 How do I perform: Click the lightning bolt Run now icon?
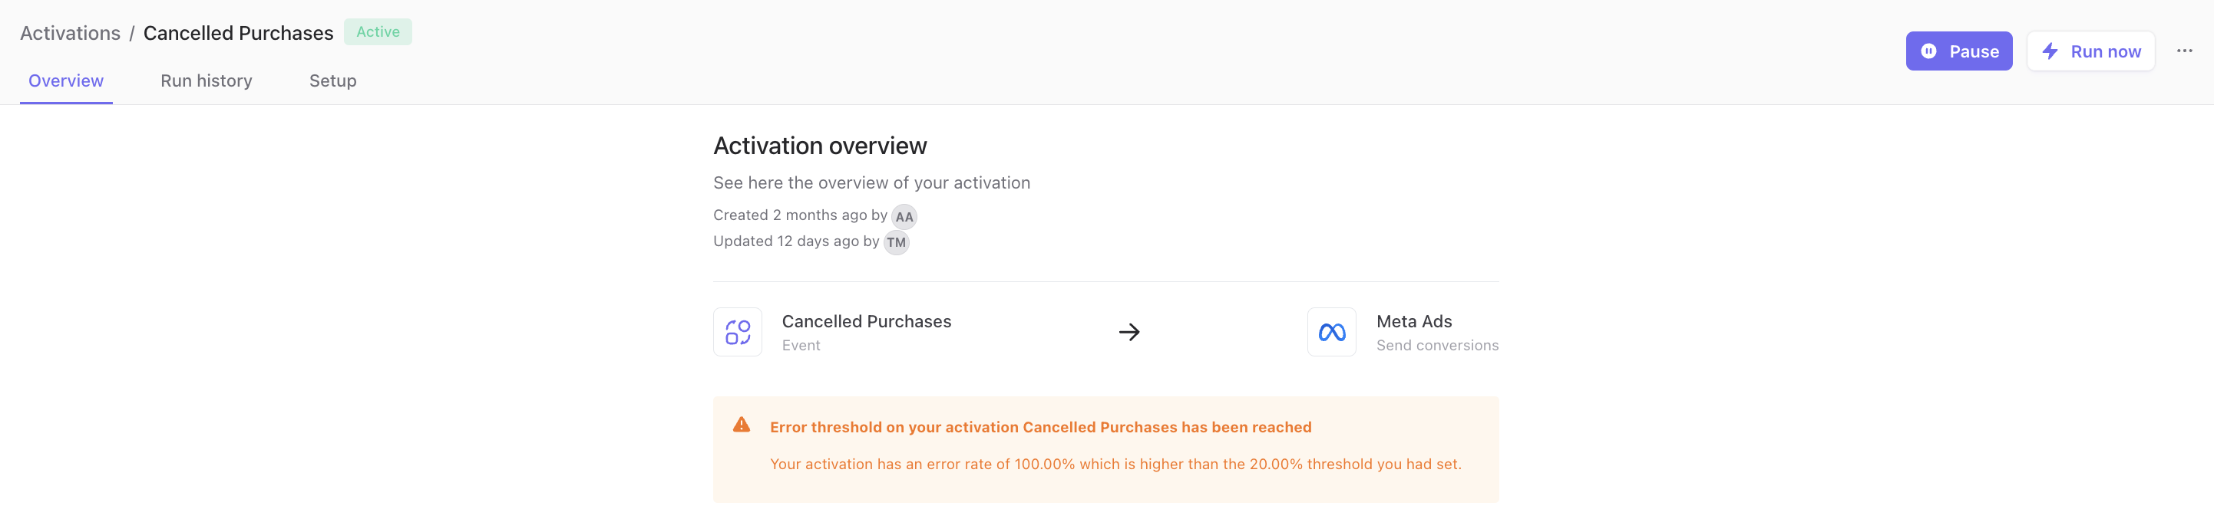coord(2050,51)
